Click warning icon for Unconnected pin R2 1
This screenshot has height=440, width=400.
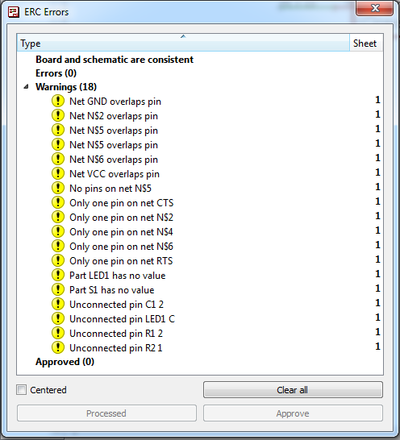tap(58, 347)
